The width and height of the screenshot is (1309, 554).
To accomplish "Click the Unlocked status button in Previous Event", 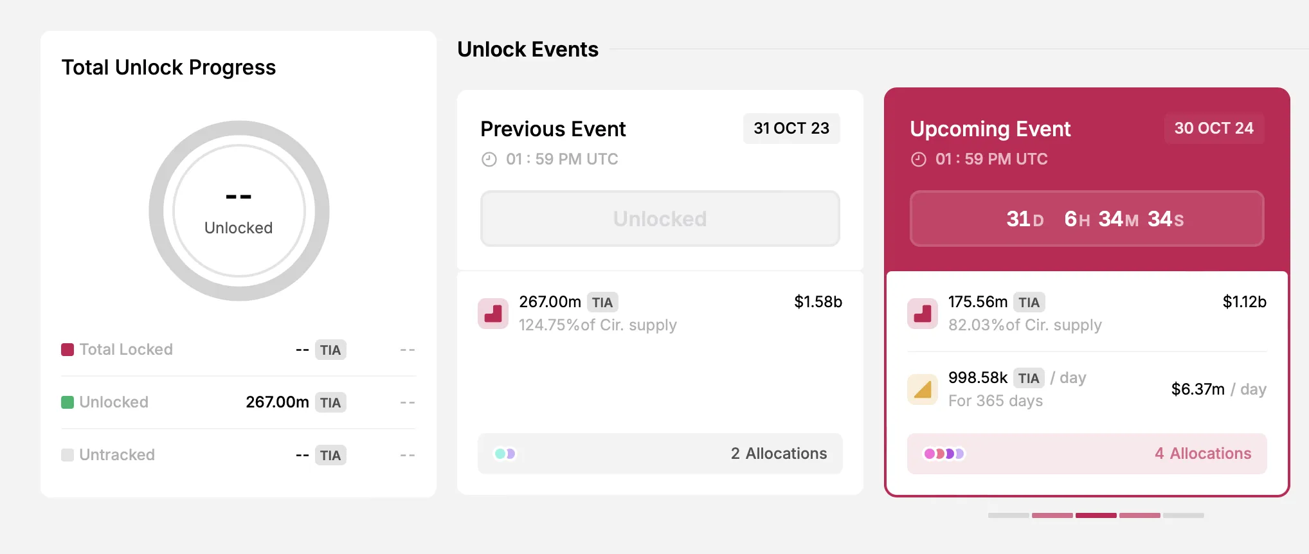I will [x=660, y=219].
